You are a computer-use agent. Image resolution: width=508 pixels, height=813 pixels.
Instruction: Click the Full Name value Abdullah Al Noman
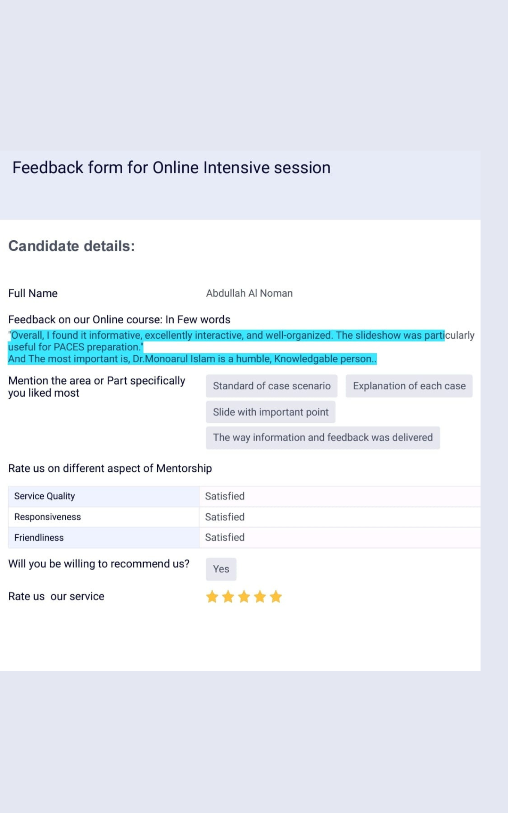[249, 293]
